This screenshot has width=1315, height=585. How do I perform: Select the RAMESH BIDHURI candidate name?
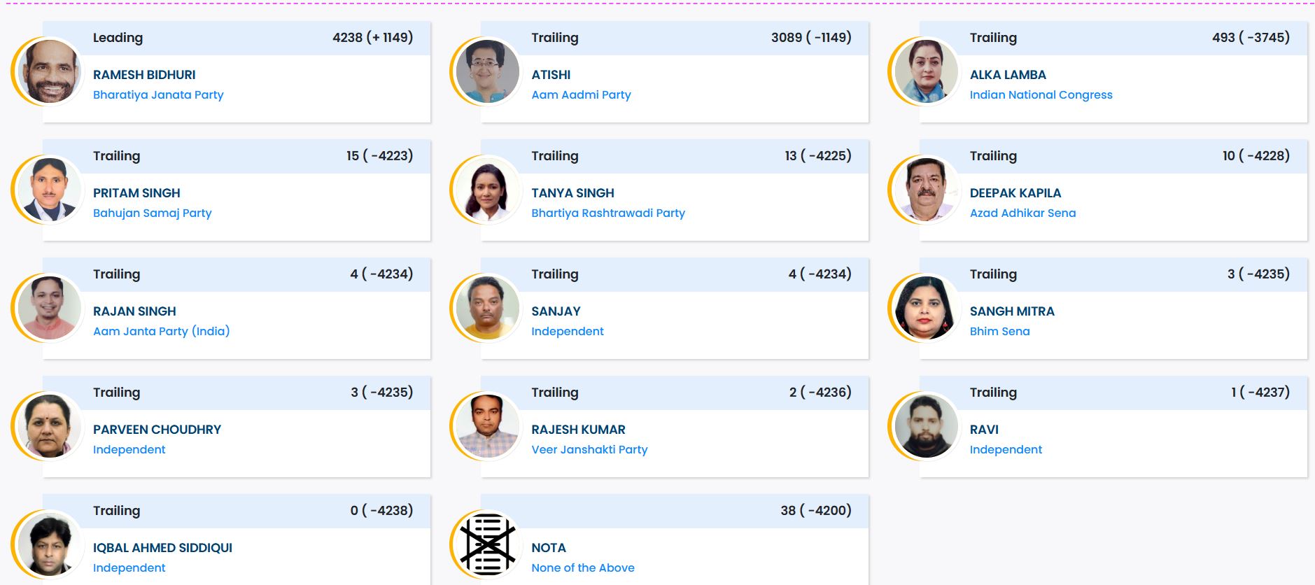click(x=144, y=75)
